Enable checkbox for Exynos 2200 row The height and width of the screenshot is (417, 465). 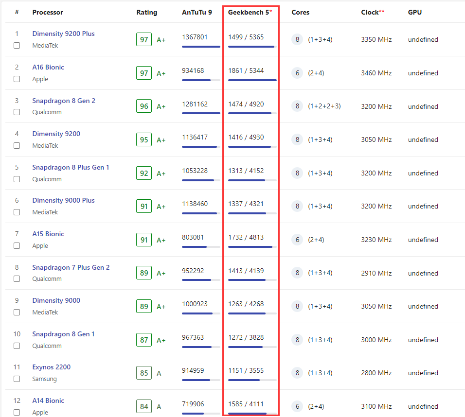pos(17,379)
